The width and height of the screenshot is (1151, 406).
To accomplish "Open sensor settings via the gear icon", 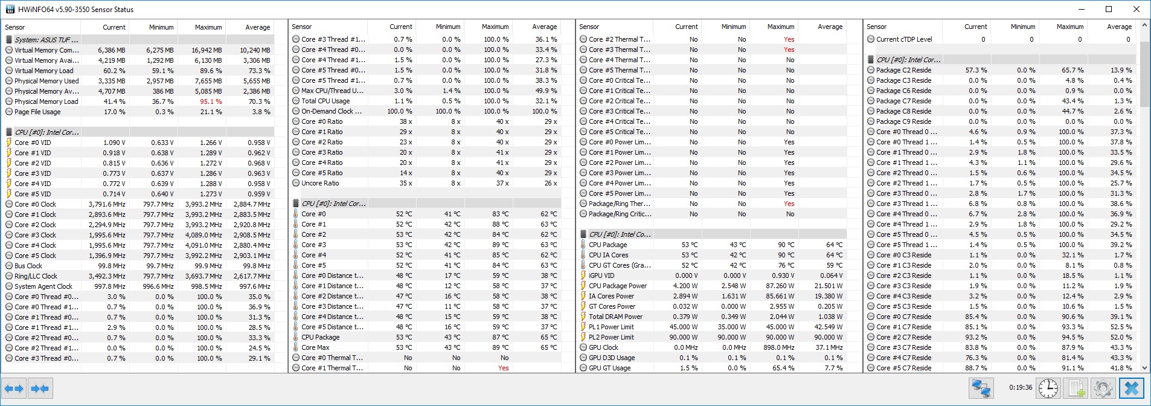I will point(1103,388).
